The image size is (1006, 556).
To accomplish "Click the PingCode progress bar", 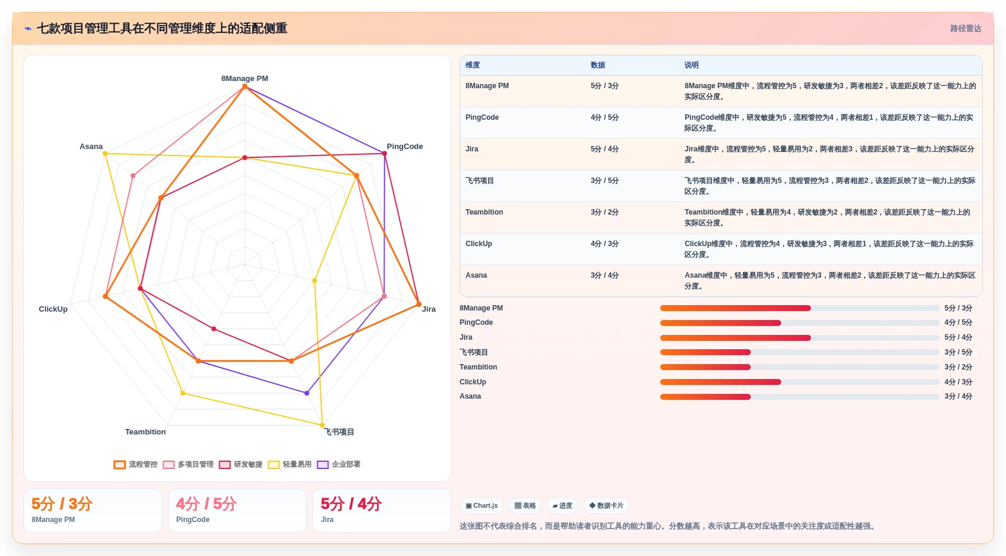I will pyautogui.click(x=800, y=323).
